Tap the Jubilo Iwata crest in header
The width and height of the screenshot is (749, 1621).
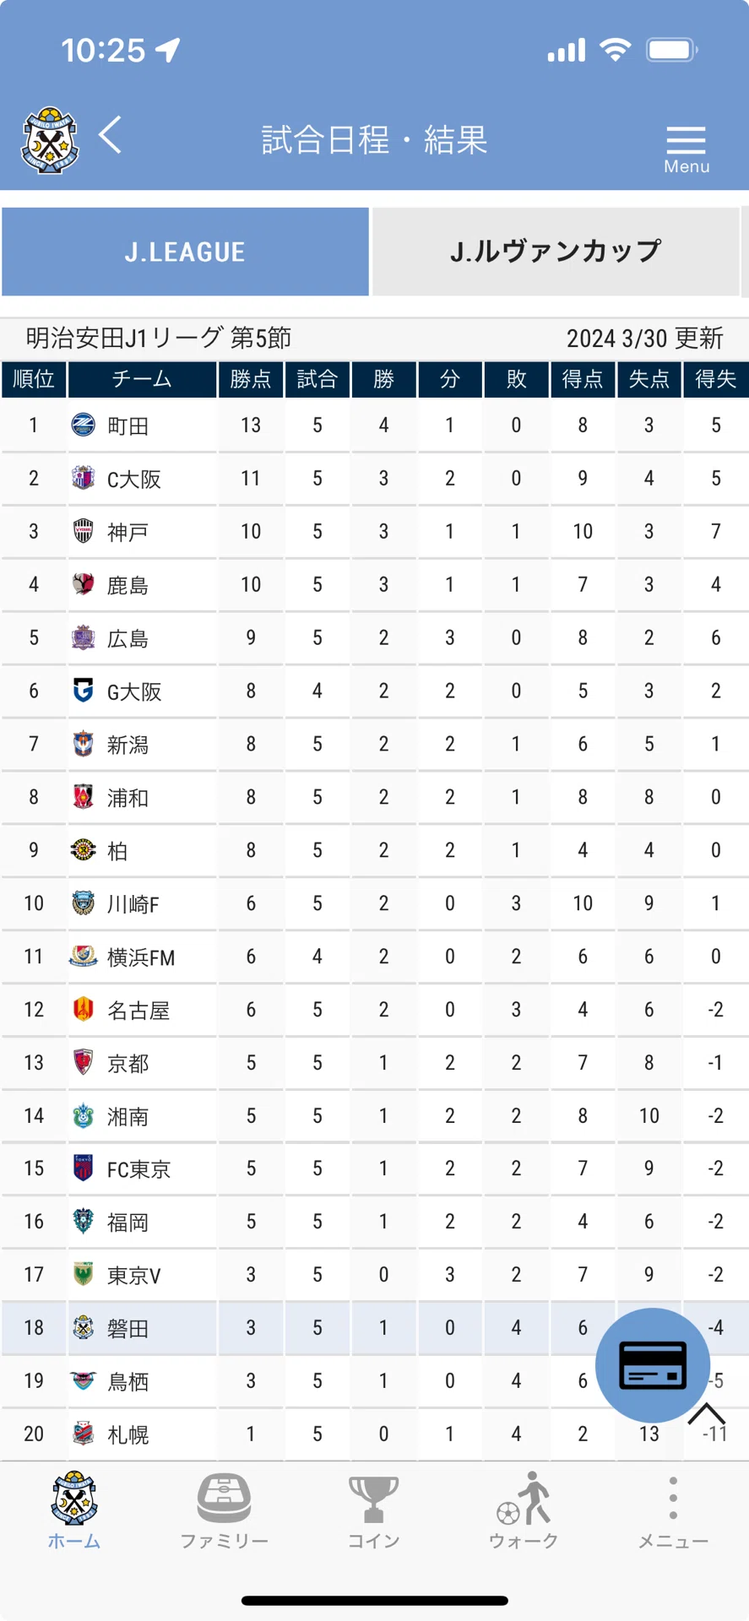(50, 140)
